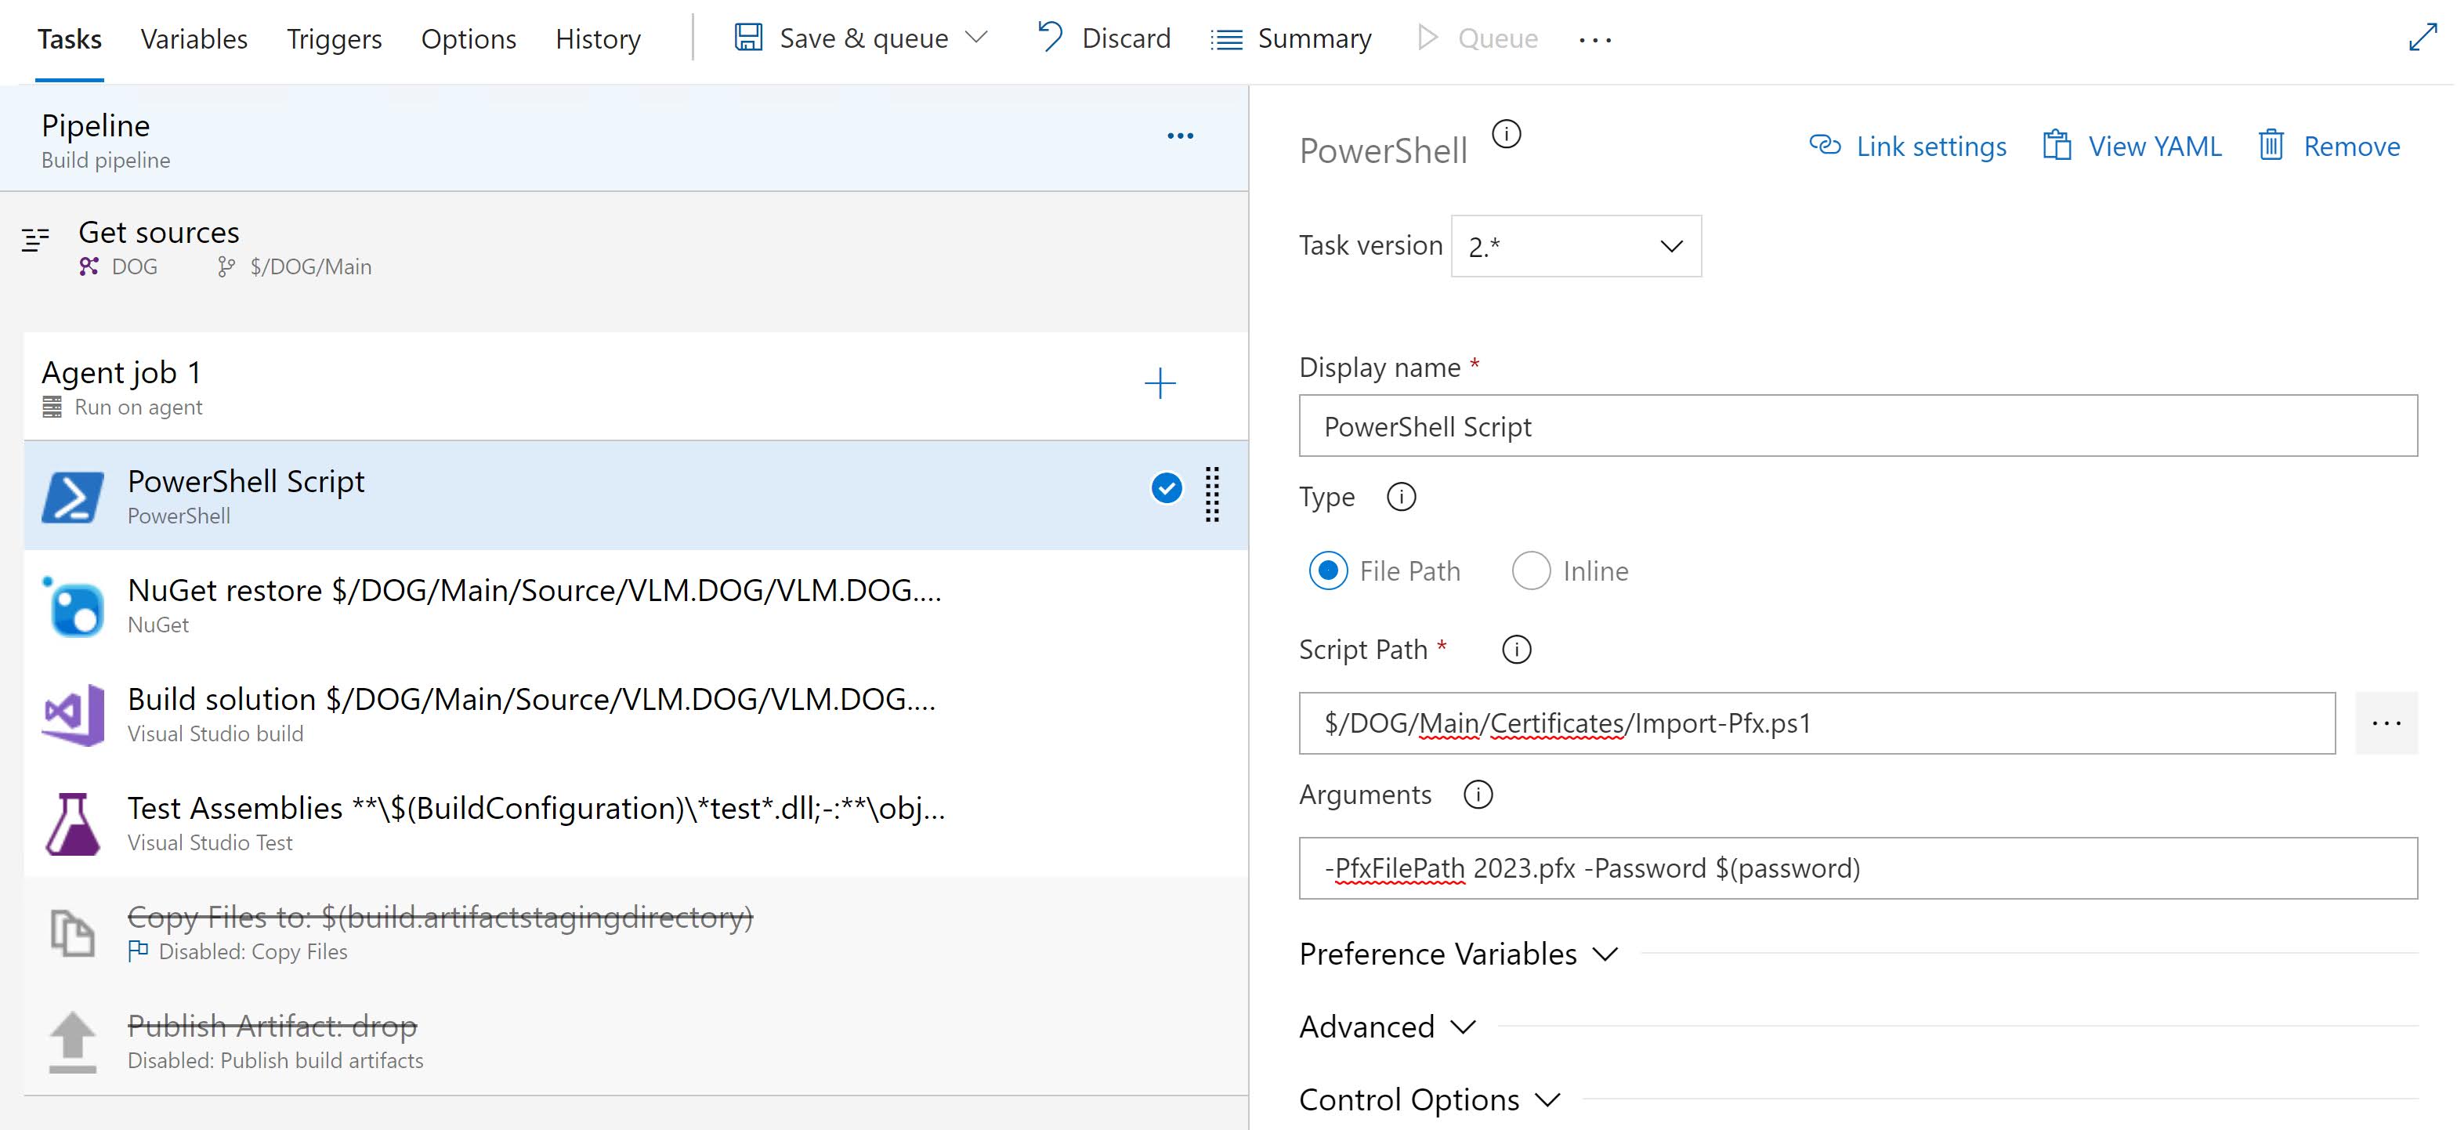Click the Display name input field
This screenshot has height=1130, width=2457.
point(1858,426)
